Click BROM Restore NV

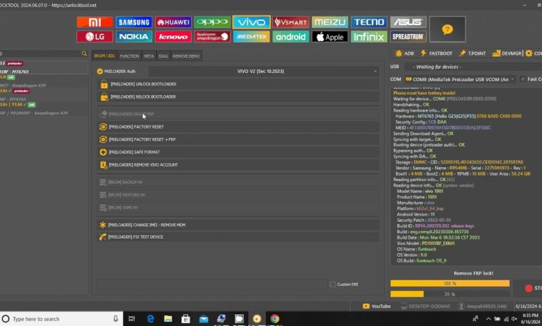pos(238,195)
